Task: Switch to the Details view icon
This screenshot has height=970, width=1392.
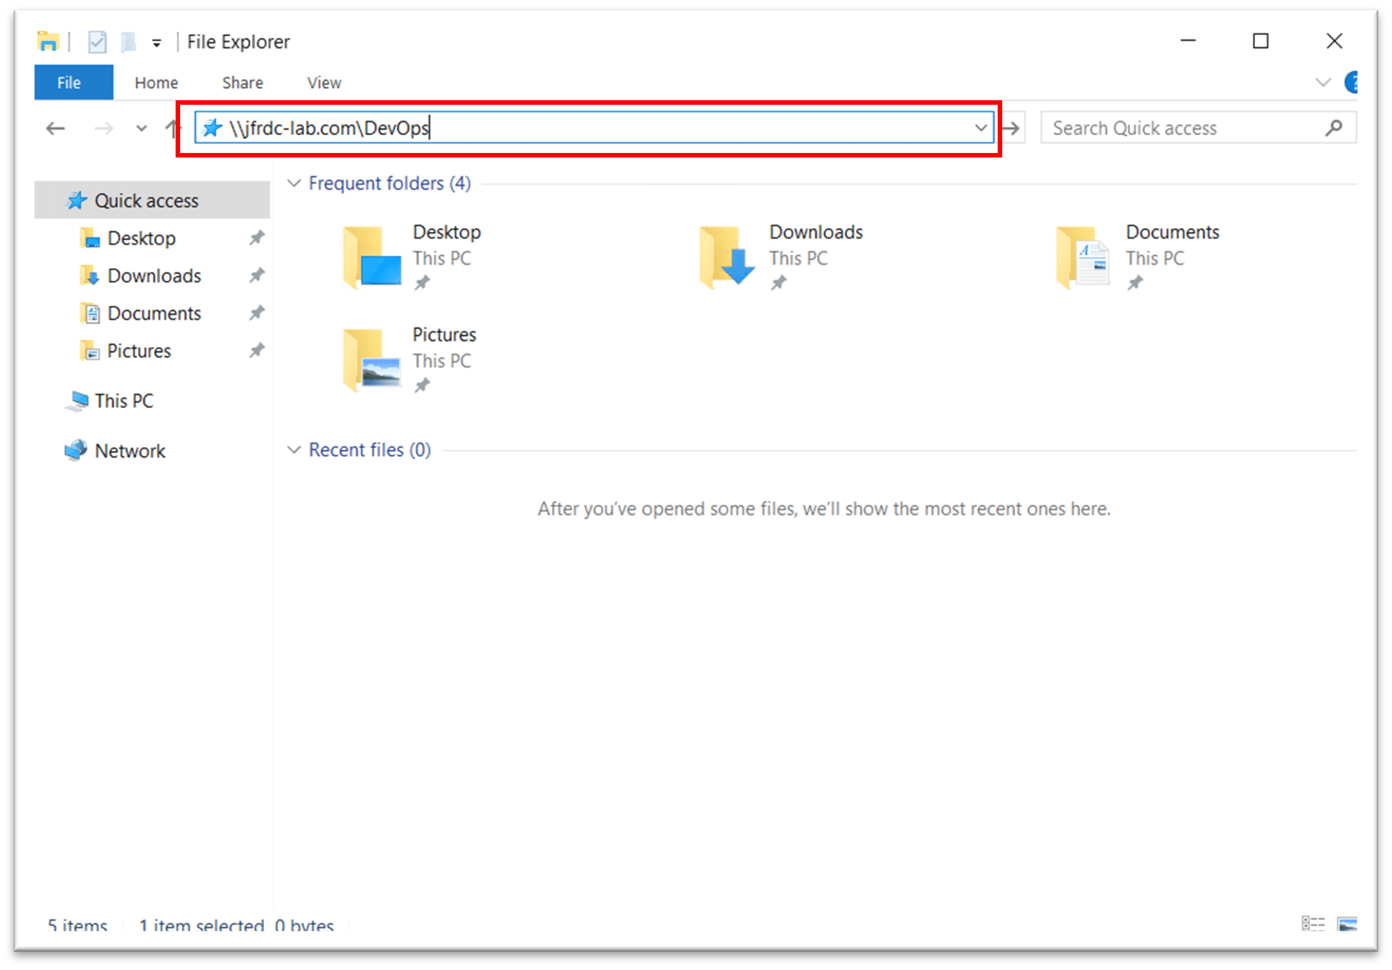Action: click(1312, 924)
